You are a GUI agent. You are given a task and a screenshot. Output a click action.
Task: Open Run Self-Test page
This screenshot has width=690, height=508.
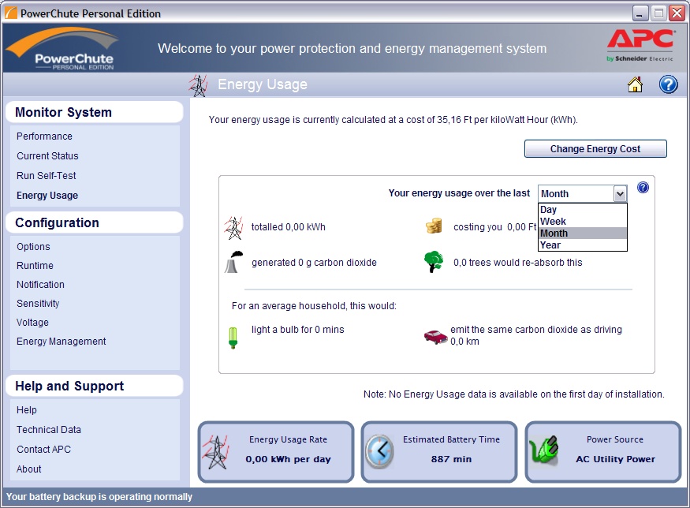[47, 176]
